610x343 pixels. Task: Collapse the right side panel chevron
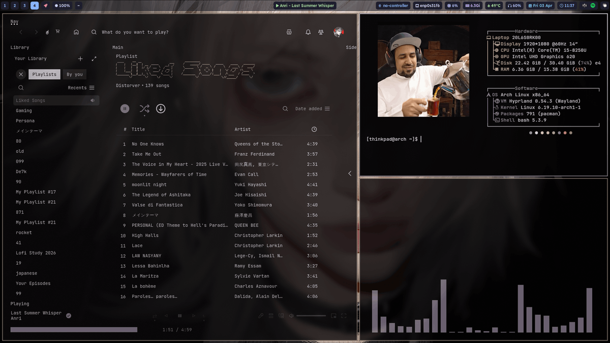point(350,173)
